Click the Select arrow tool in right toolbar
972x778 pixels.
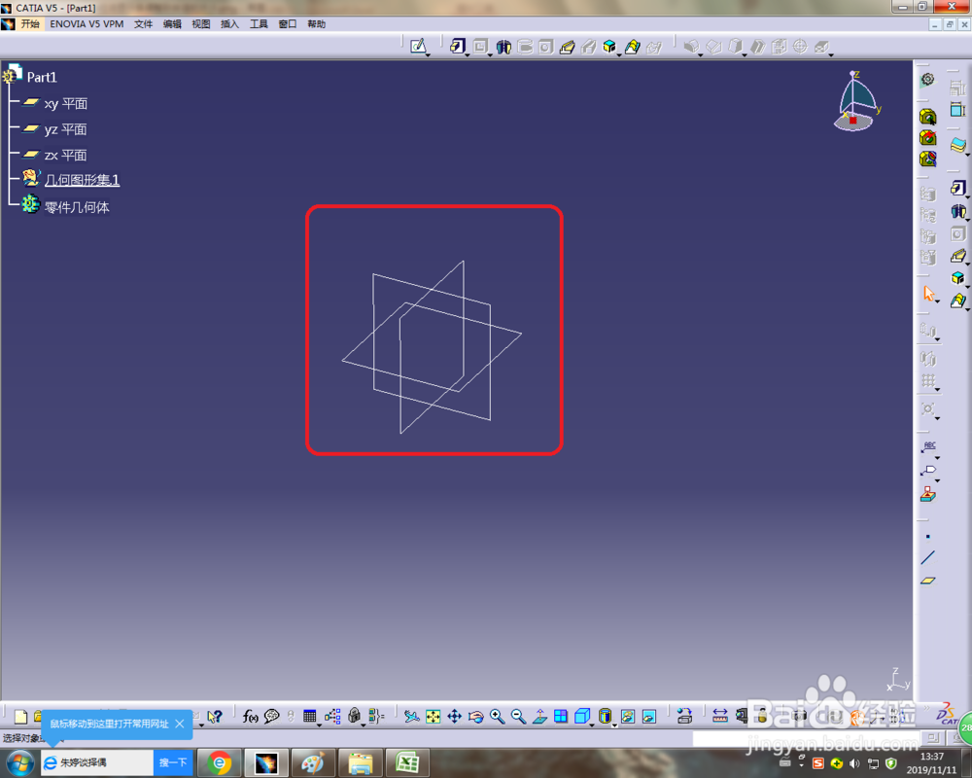click(927, 294)
